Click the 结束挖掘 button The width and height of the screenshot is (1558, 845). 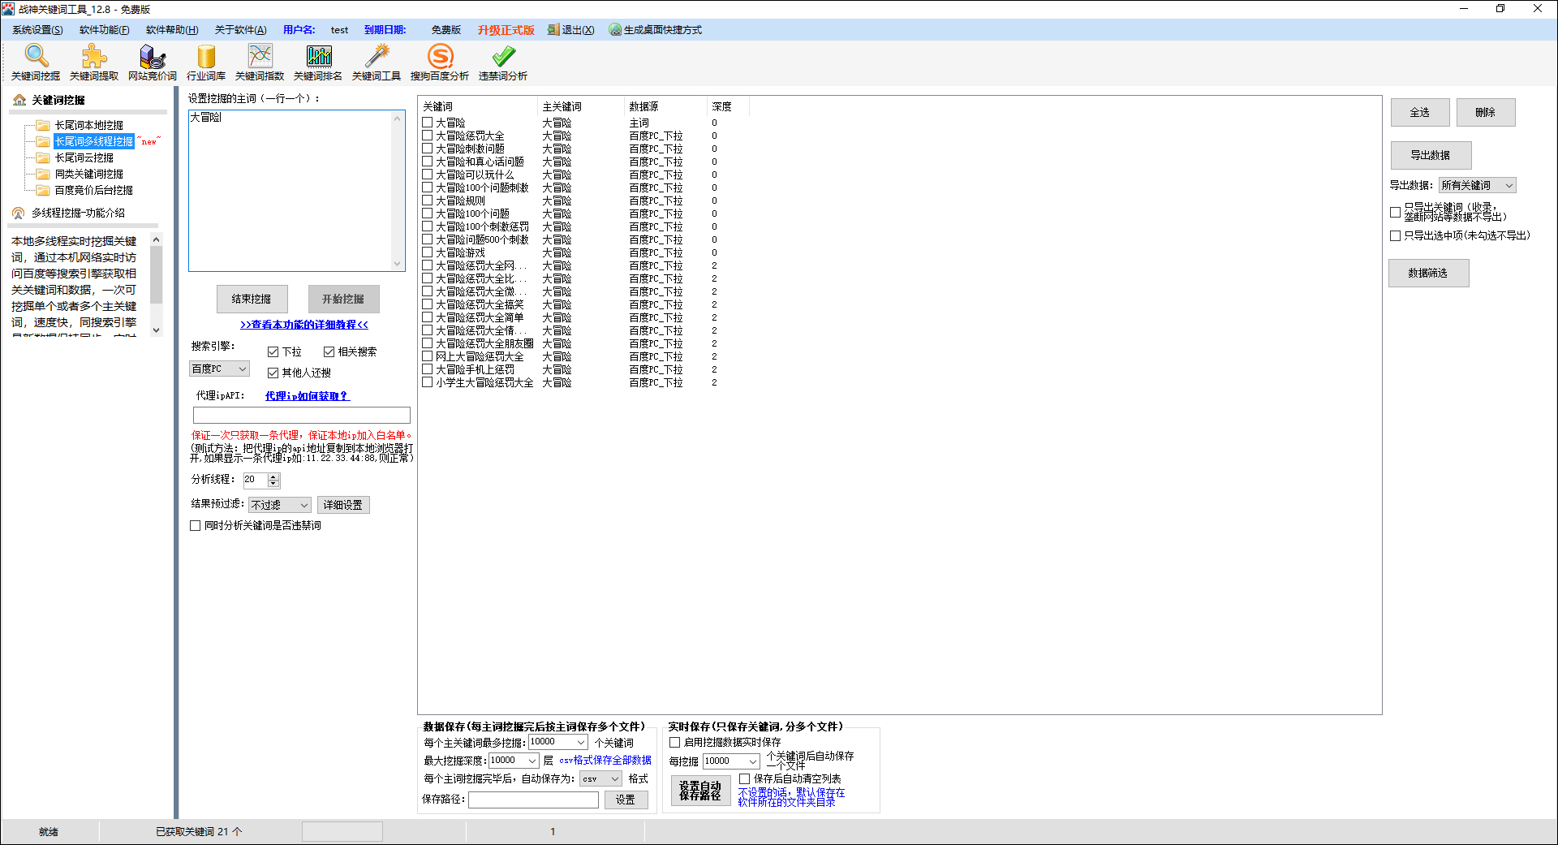[x=252, y=299]
